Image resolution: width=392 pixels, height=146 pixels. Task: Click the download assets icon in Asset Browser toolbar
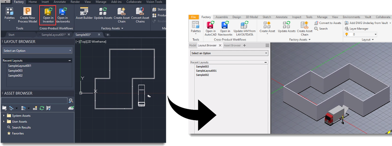coord(49,108)
